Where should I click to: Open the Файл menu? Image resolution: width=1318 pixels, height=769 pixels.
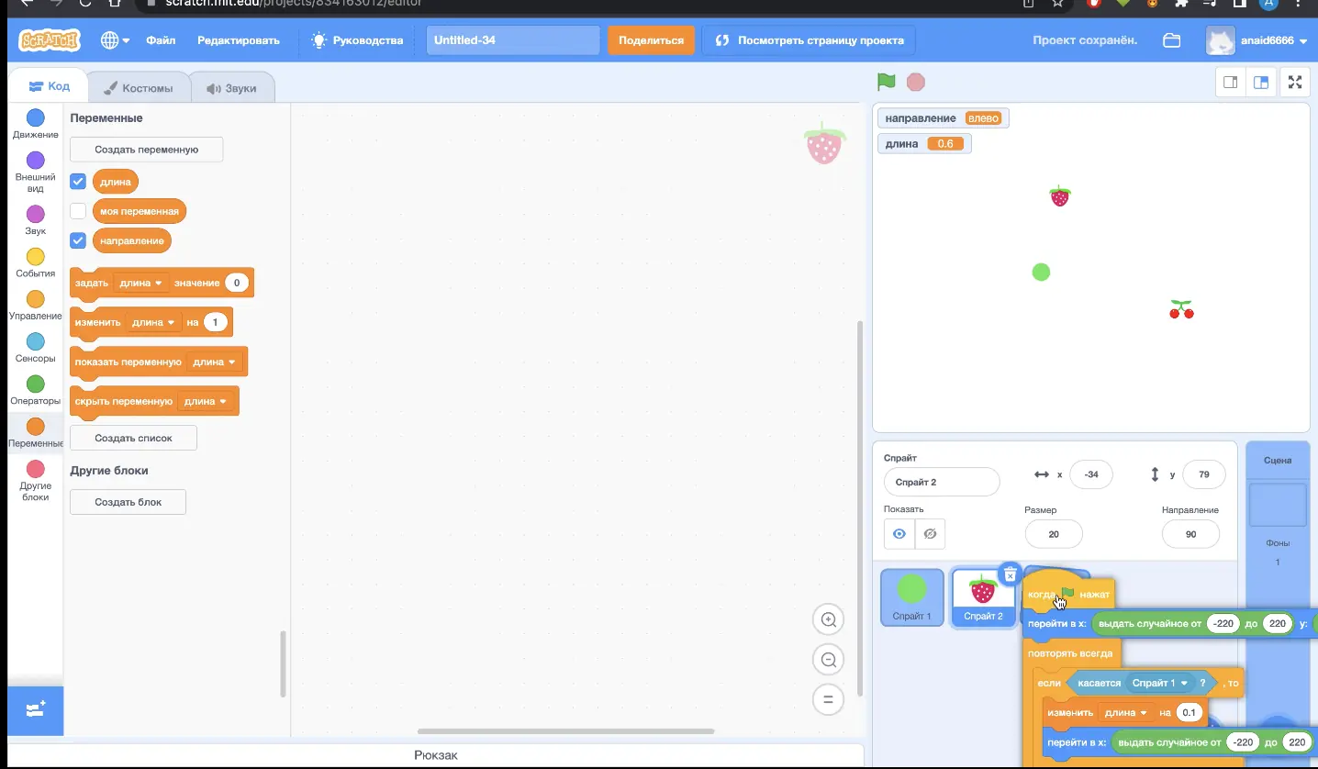161,40
